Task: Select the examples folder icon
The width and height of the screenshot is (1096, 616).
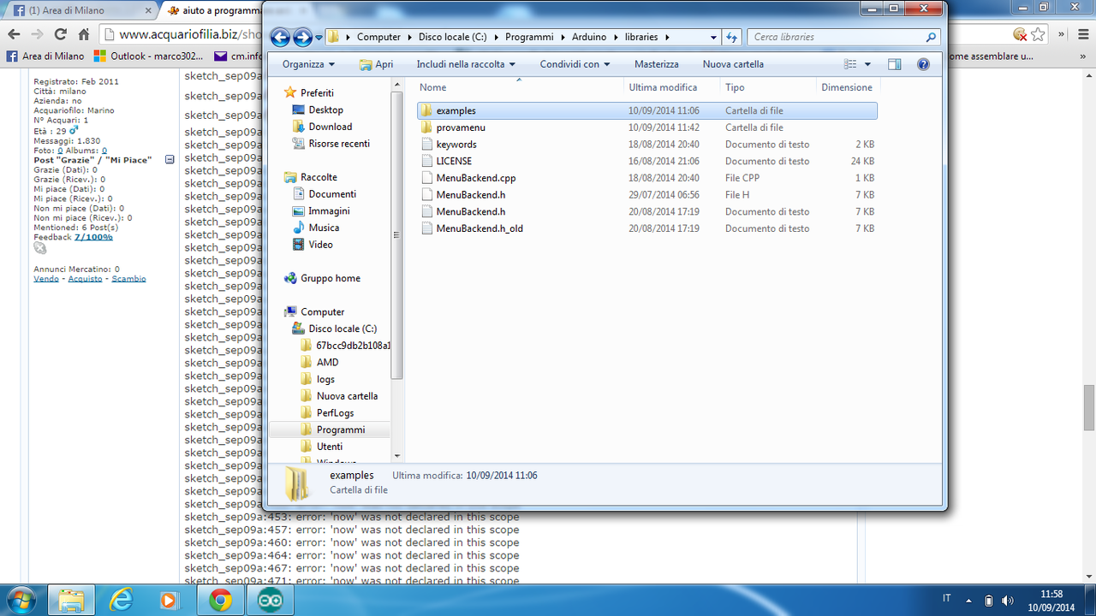Action: pyautogui.click(x=427, y=110)
